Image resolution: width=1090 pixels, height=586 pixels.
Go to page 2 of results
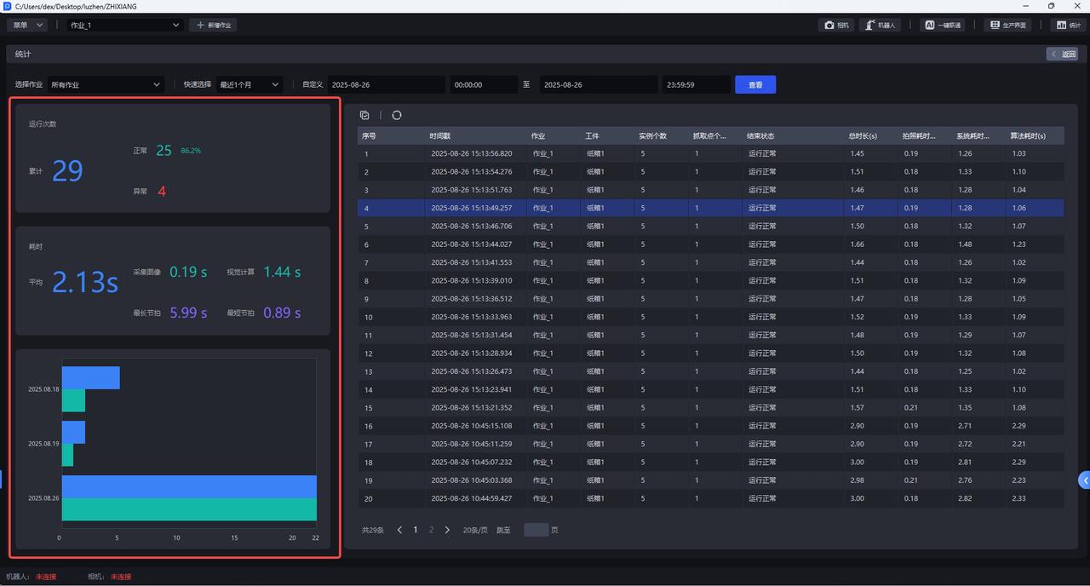(431, 530)
